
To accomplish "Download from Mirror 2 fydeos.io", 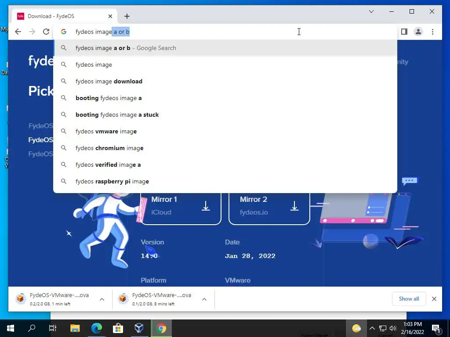I will click(269, 208).
